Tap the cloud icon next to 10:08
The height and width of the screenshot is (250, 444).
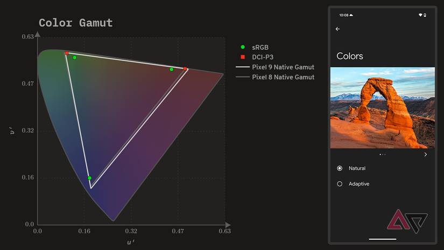tap(351, 15)
